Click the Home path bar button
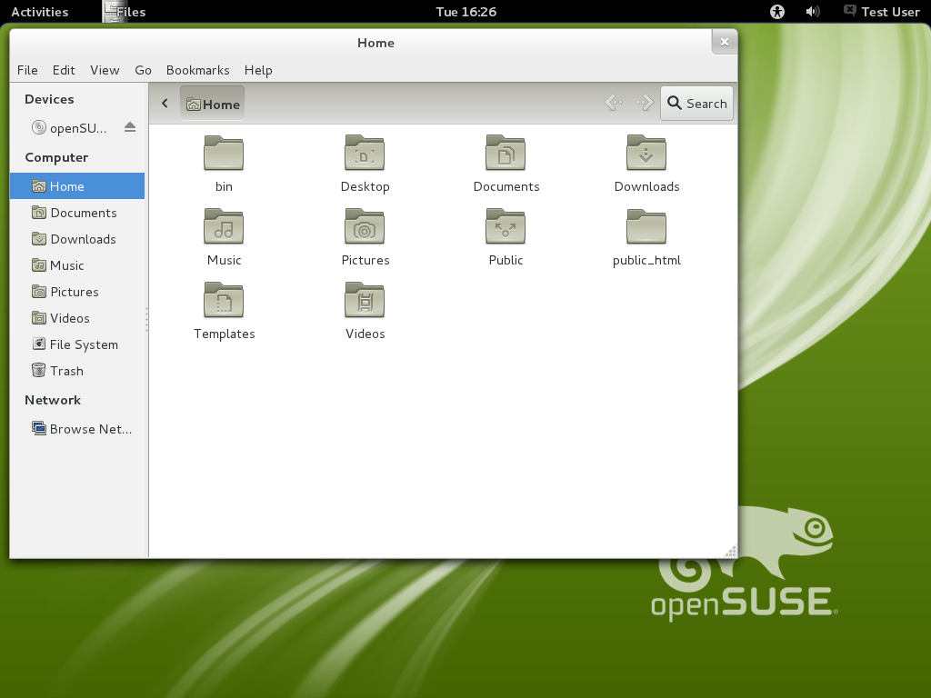 [x=213, y=104]
